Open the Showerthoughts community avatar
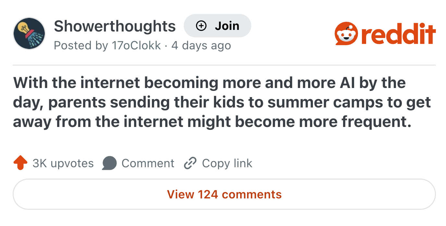Screen dimensions: 446x226 (29, 33)
